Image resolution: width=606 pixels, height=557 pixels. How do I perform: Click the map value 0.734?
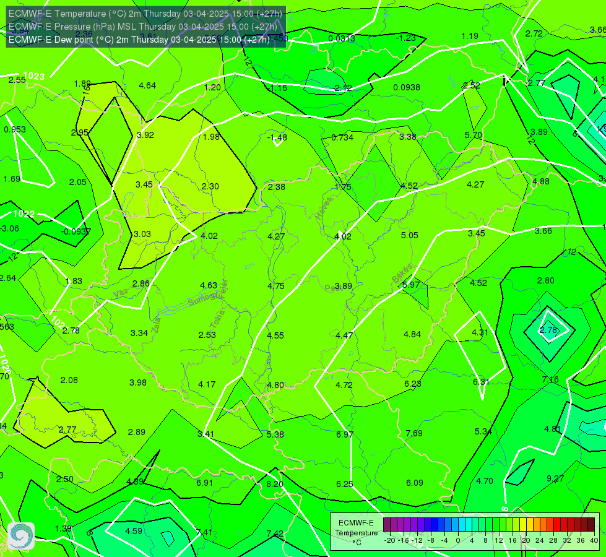click(x=342, y=137)
